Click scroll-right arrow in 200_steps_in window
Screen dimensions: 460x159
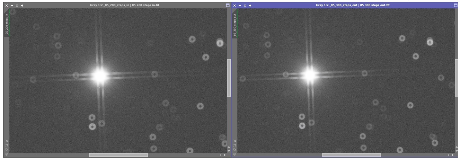225,155
